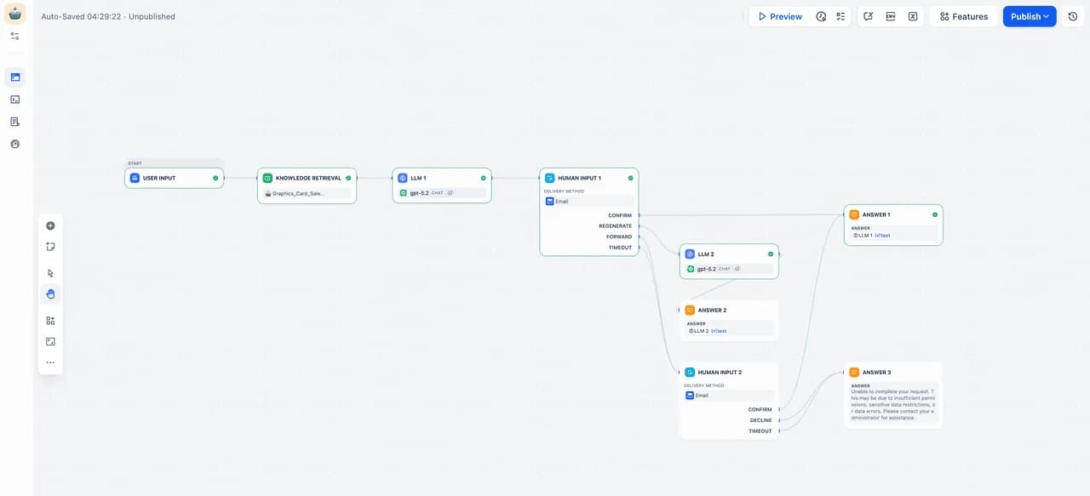Click Email delivery method in Human Input 2
Image resolution: width=1090 pixels, height=496 pixels.
[729, 396]
